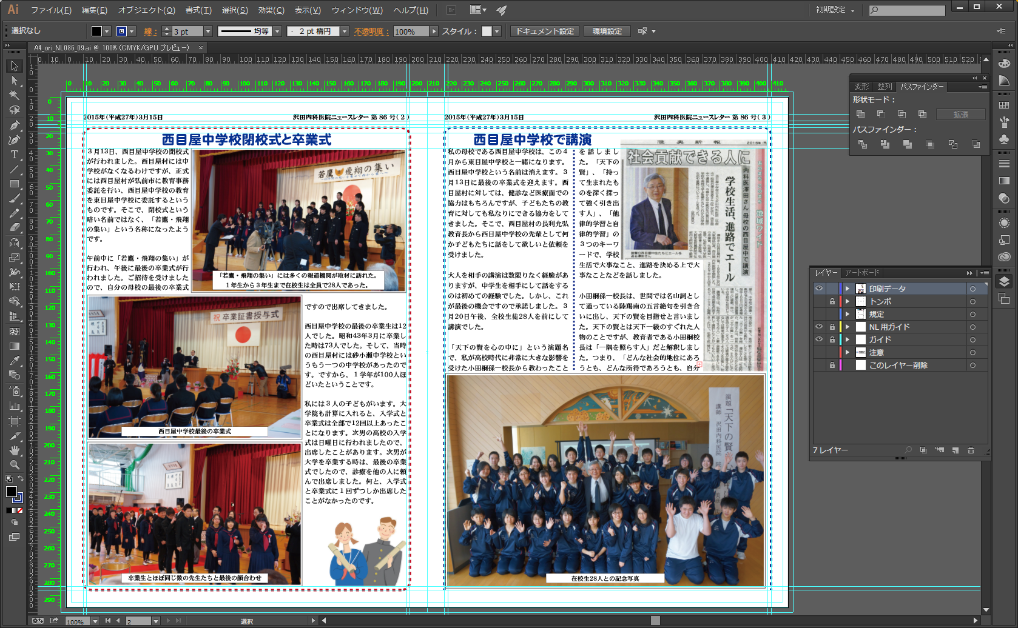Open variable width profile 均等 dropdown

(x=277, y=32)
